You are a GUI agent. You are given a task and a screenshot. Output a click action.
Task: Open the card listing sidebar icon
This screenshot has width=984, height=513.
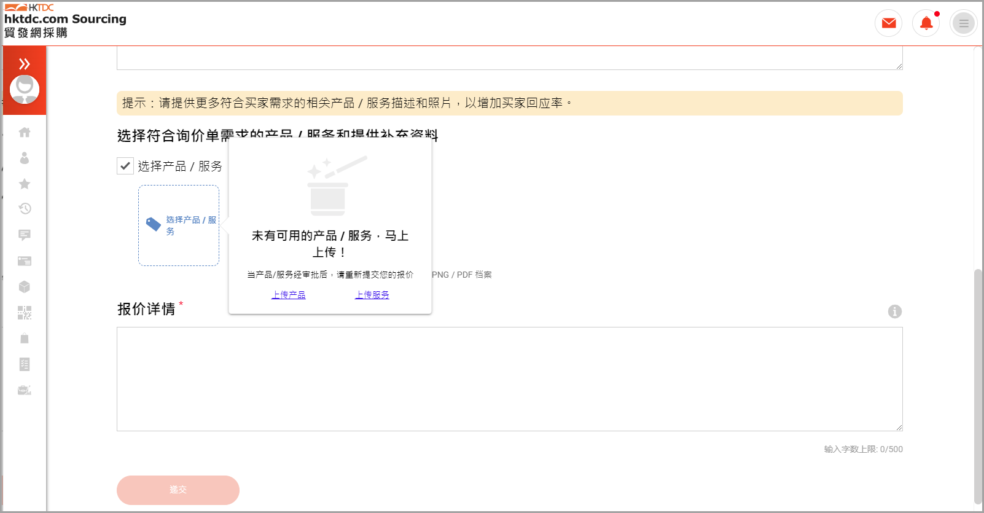point(25,261)
